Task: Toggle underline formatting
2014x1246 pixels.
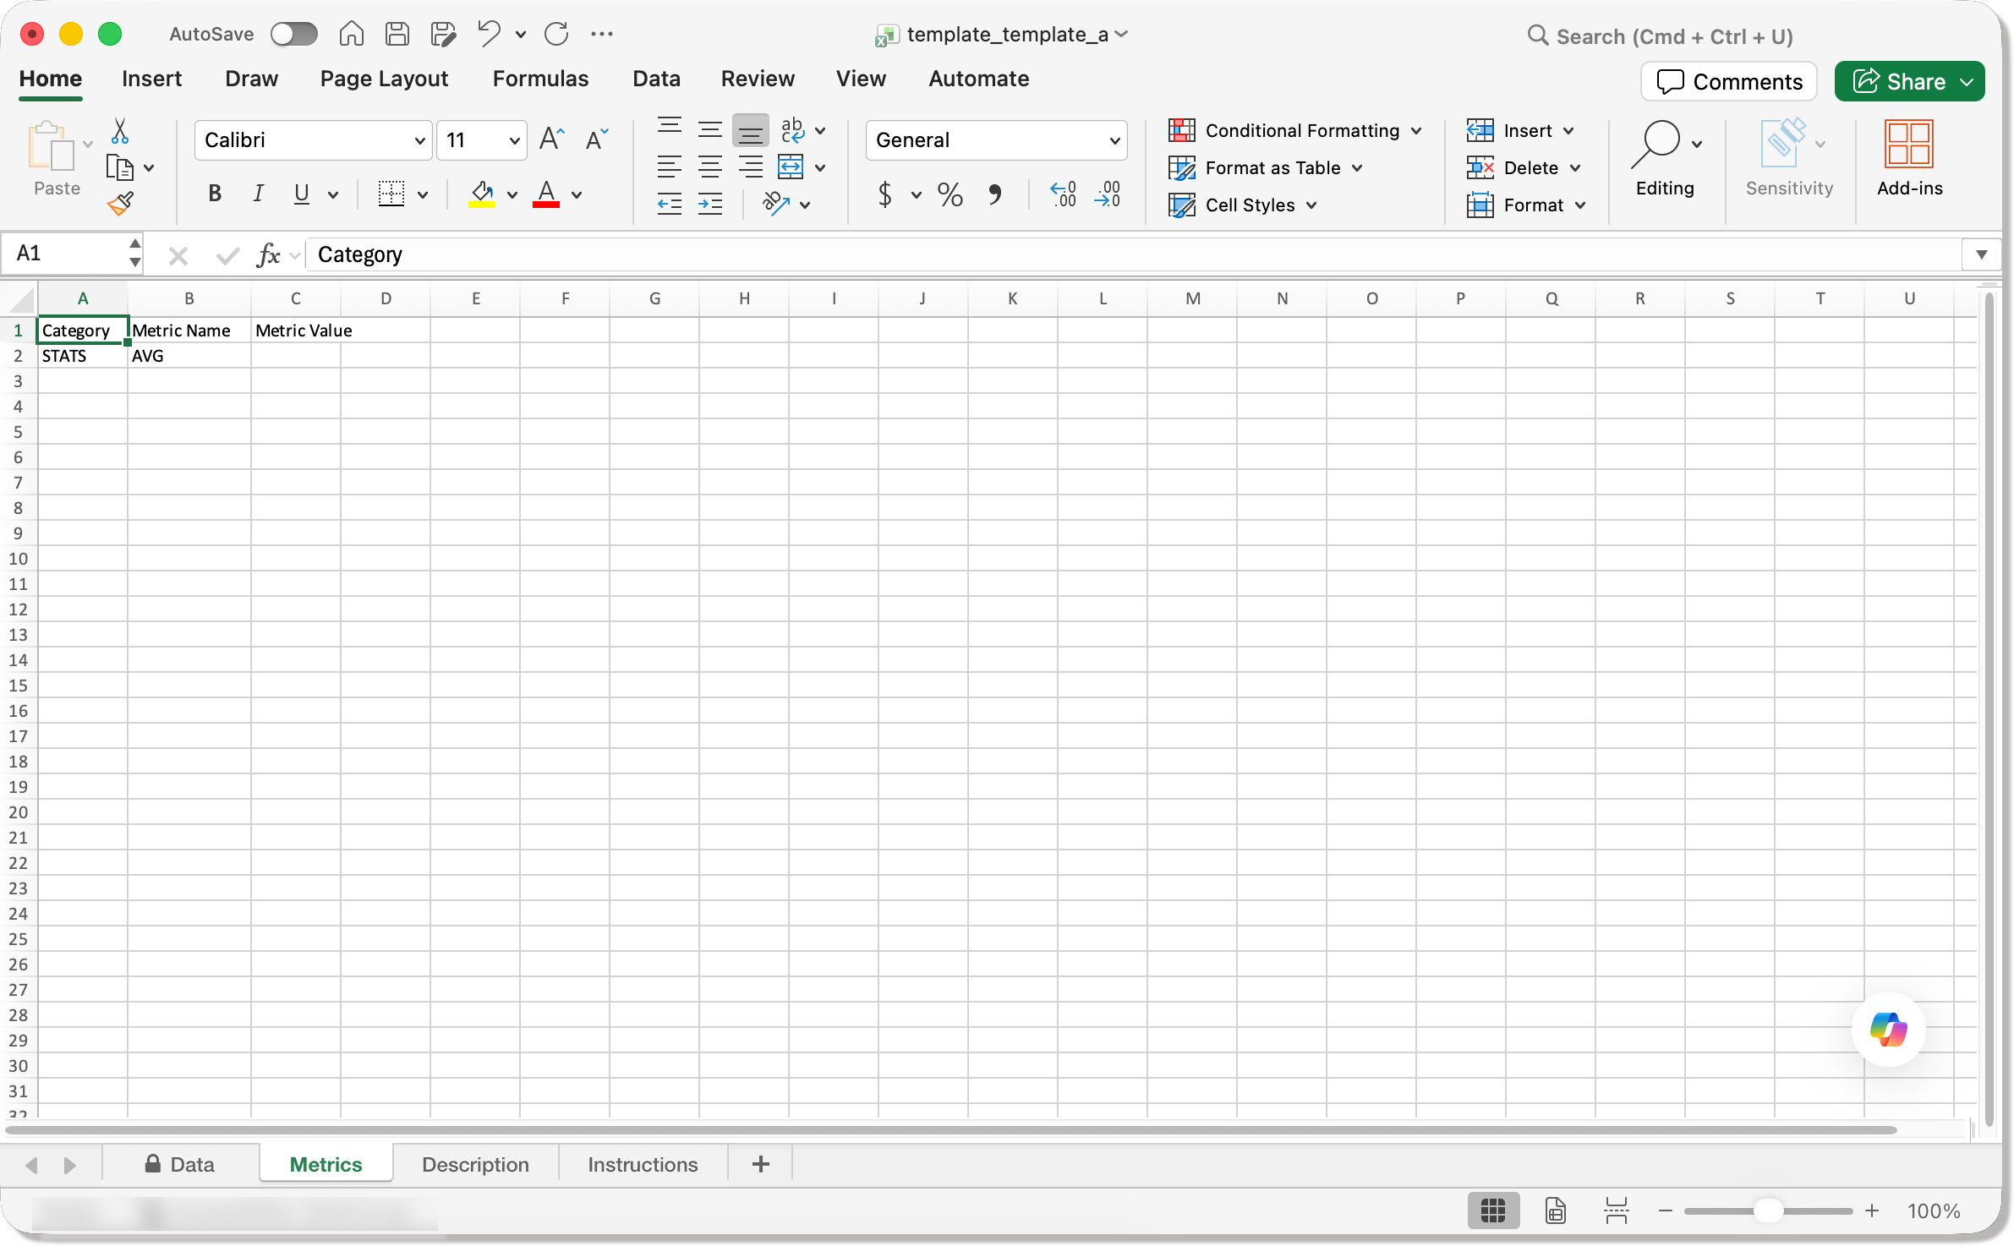Action: tap(301, 194)
